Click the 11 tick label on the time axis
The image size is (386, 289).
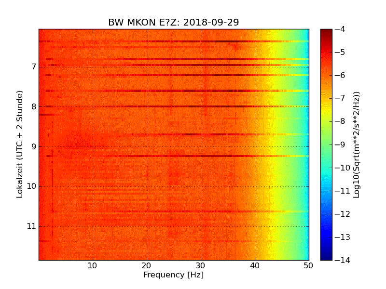pyautogui.click(x=31, y=226)
